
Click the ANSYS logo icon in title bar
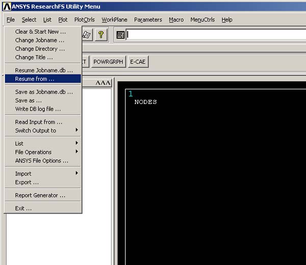7,7
